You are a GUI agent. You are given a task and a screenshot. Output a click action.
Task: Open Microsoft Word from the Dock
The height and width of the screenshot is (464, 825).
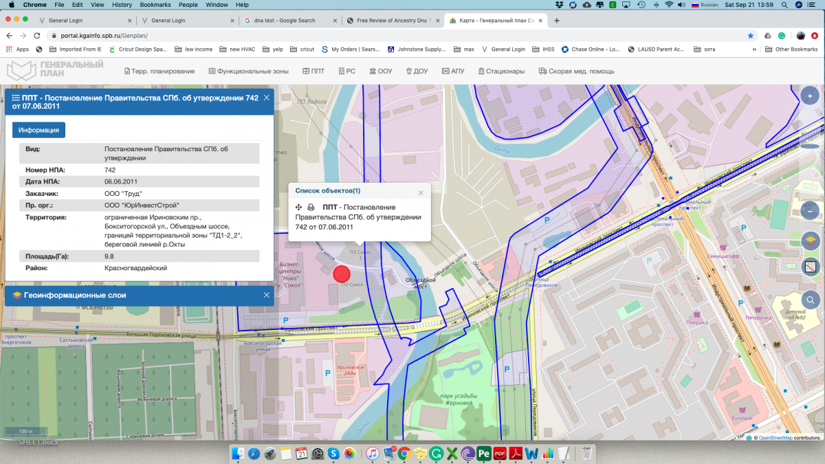click(531, 454)
